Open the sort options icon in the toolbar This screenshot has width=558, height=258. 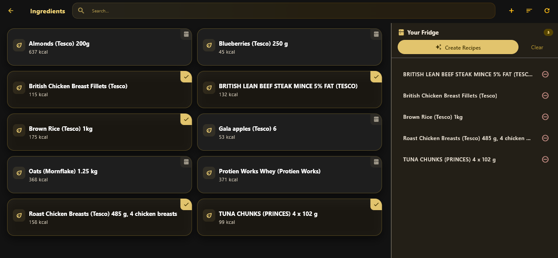click(529, 10)
